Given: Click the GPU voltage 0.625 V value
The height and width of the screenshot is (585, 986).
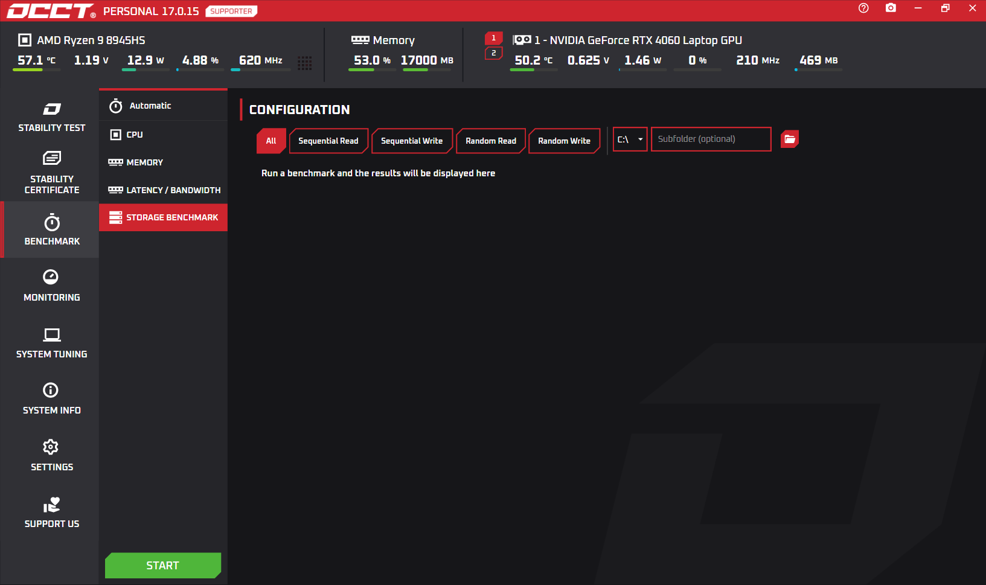Looking at the screenshot, I should tap(588, 60).
